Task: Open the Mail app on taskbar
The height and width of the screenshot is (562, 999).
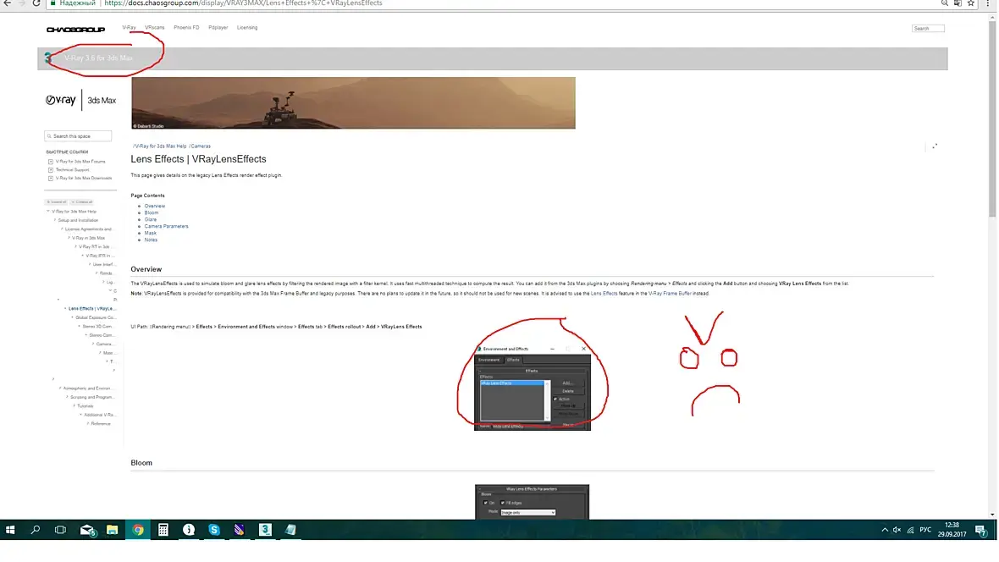Action: 87,530
